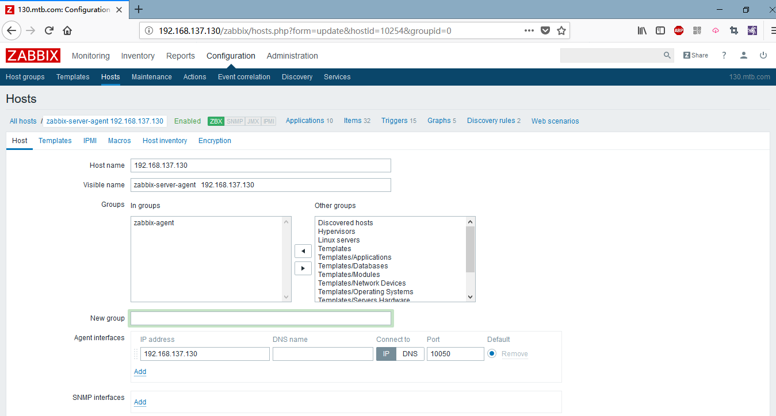The height and width of the screenshot is (416, 776).
Task: Save the page to Pocket
Action: tap(545, 30)
